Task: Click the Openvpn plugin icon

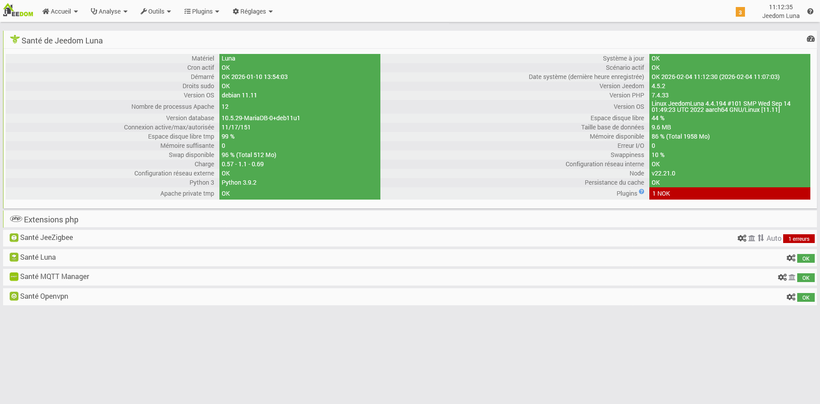Action: (x=14, y=297)
